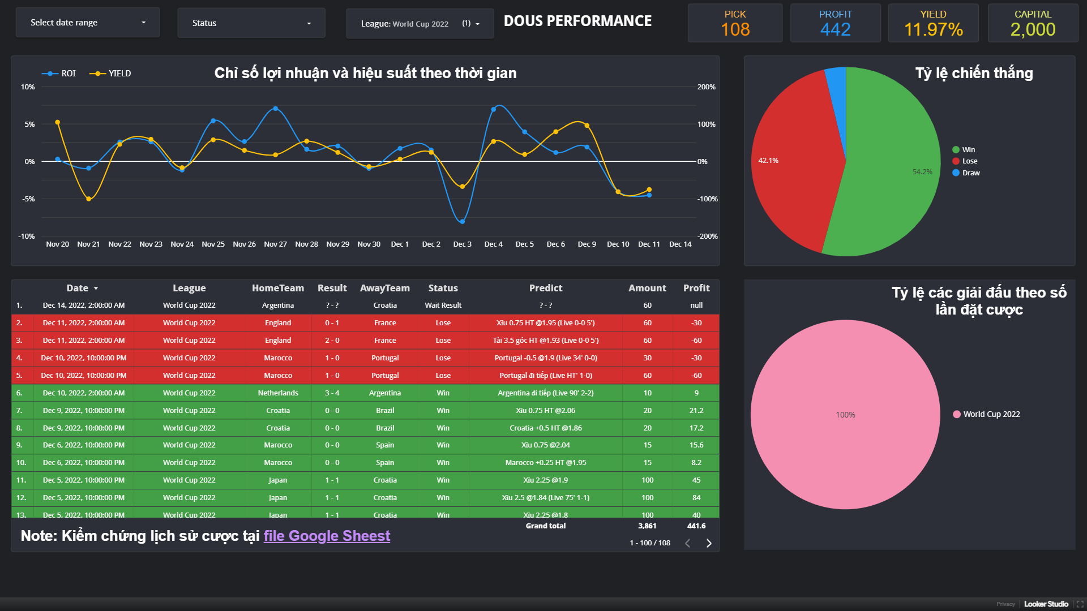Click the fullscreen icon in footer
This screenshot has height=611, width=1087.
[x=1080, y=604]
